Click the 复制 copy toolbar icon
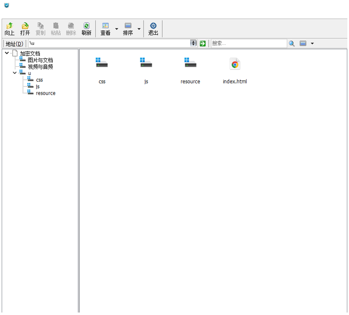Image resolution: width=349 pixels, height=315 pixels. [x=40, y=29]
